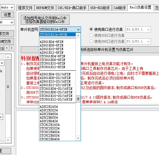
Task: Choose AI8G1K04-8PIN from the list
Action: pos(57,42)
